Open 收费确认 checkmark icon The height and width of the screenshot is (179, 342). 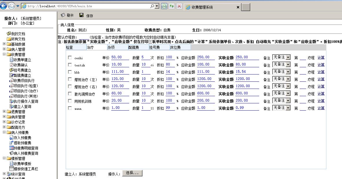click(x=12, y=65)
